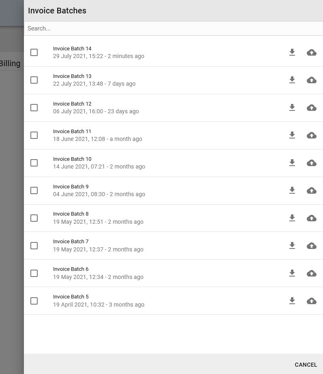Focus the Search field
Image resolution: width=323 pixels, height=374 pixels.
pyautogui.click(x=173, y=28)
